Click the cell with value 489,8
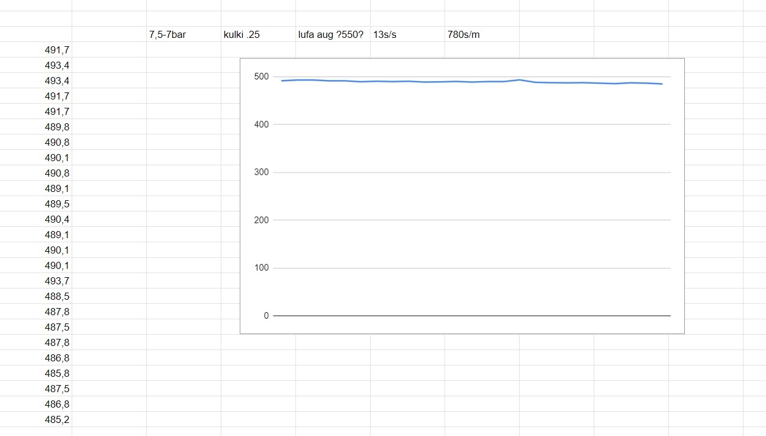Viewport: 766px width, 436px height. tap(57, 127)
